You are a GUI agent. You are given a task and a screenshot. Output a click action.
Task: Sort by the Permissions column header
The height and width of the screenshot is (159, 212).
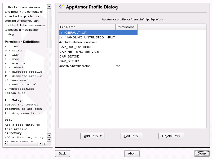point(126,27)
